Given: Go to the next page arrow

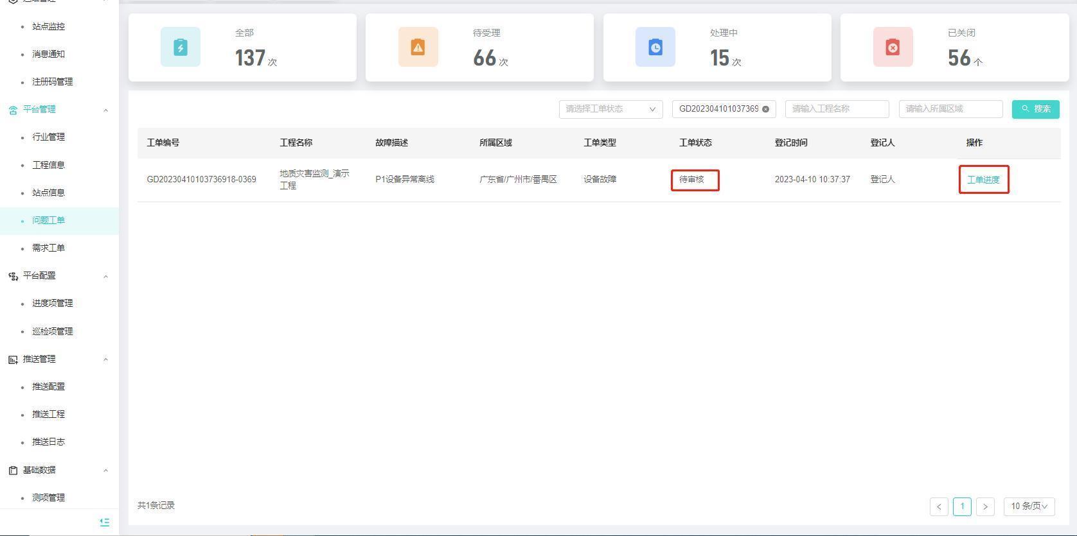Looking at the screenshot, I should pos(985,506).
